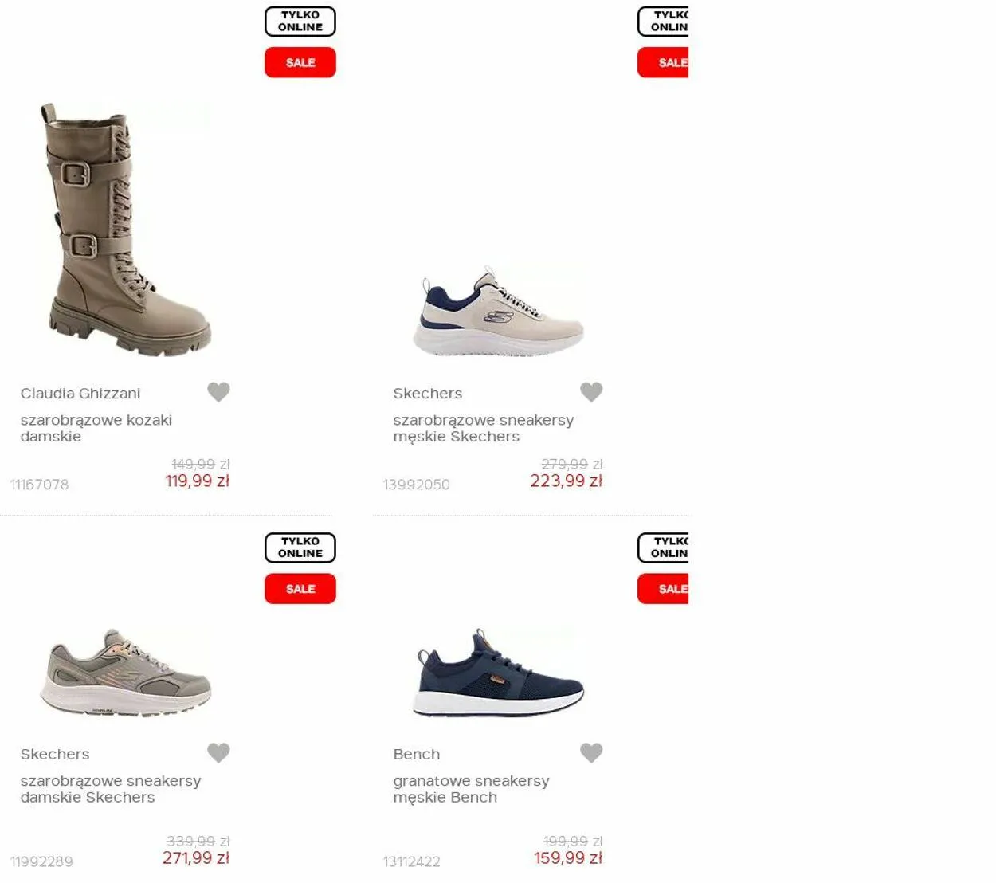996x883 pixels.
Task: Click SALE badge on the boots
Action: coord(300,62)
